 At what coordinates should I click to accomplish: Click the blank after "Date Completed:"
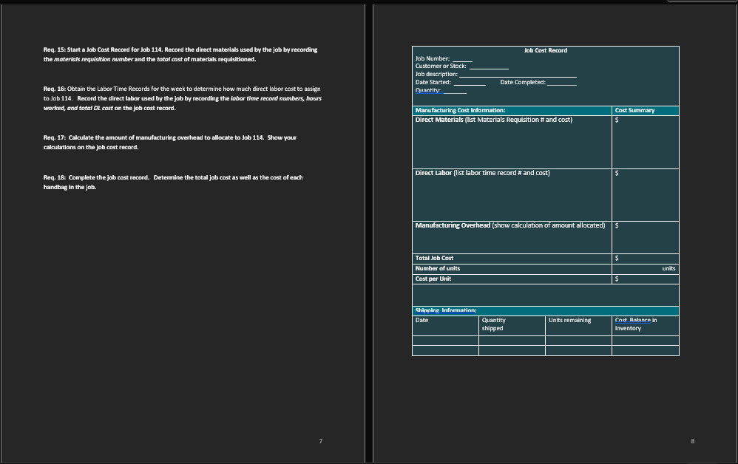tap(561, 83)
